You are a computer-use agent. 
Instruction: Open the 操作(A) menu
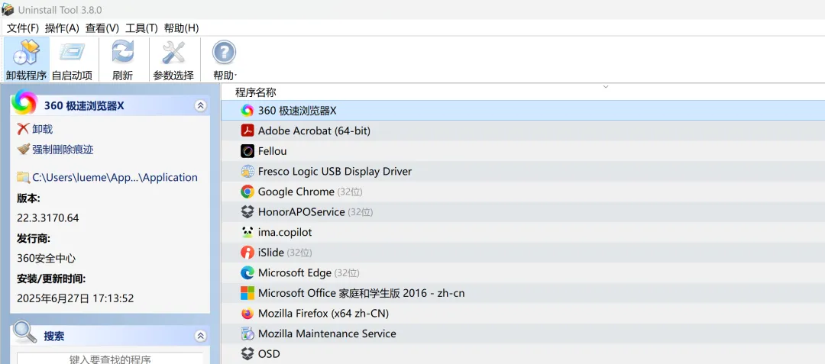click(62, 28)
